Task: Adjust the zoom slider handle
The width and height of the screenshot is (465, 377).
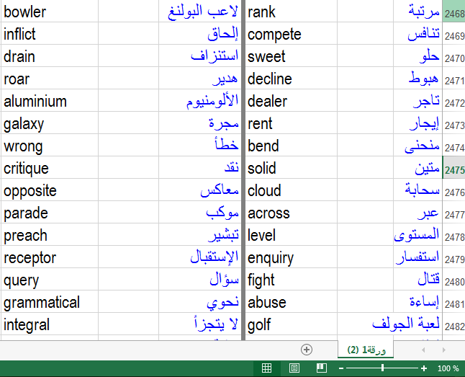Action: pos(382,368)
